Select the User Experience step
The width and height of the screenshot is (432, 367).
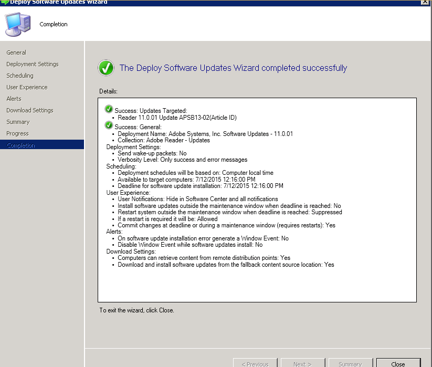(27, 87)
